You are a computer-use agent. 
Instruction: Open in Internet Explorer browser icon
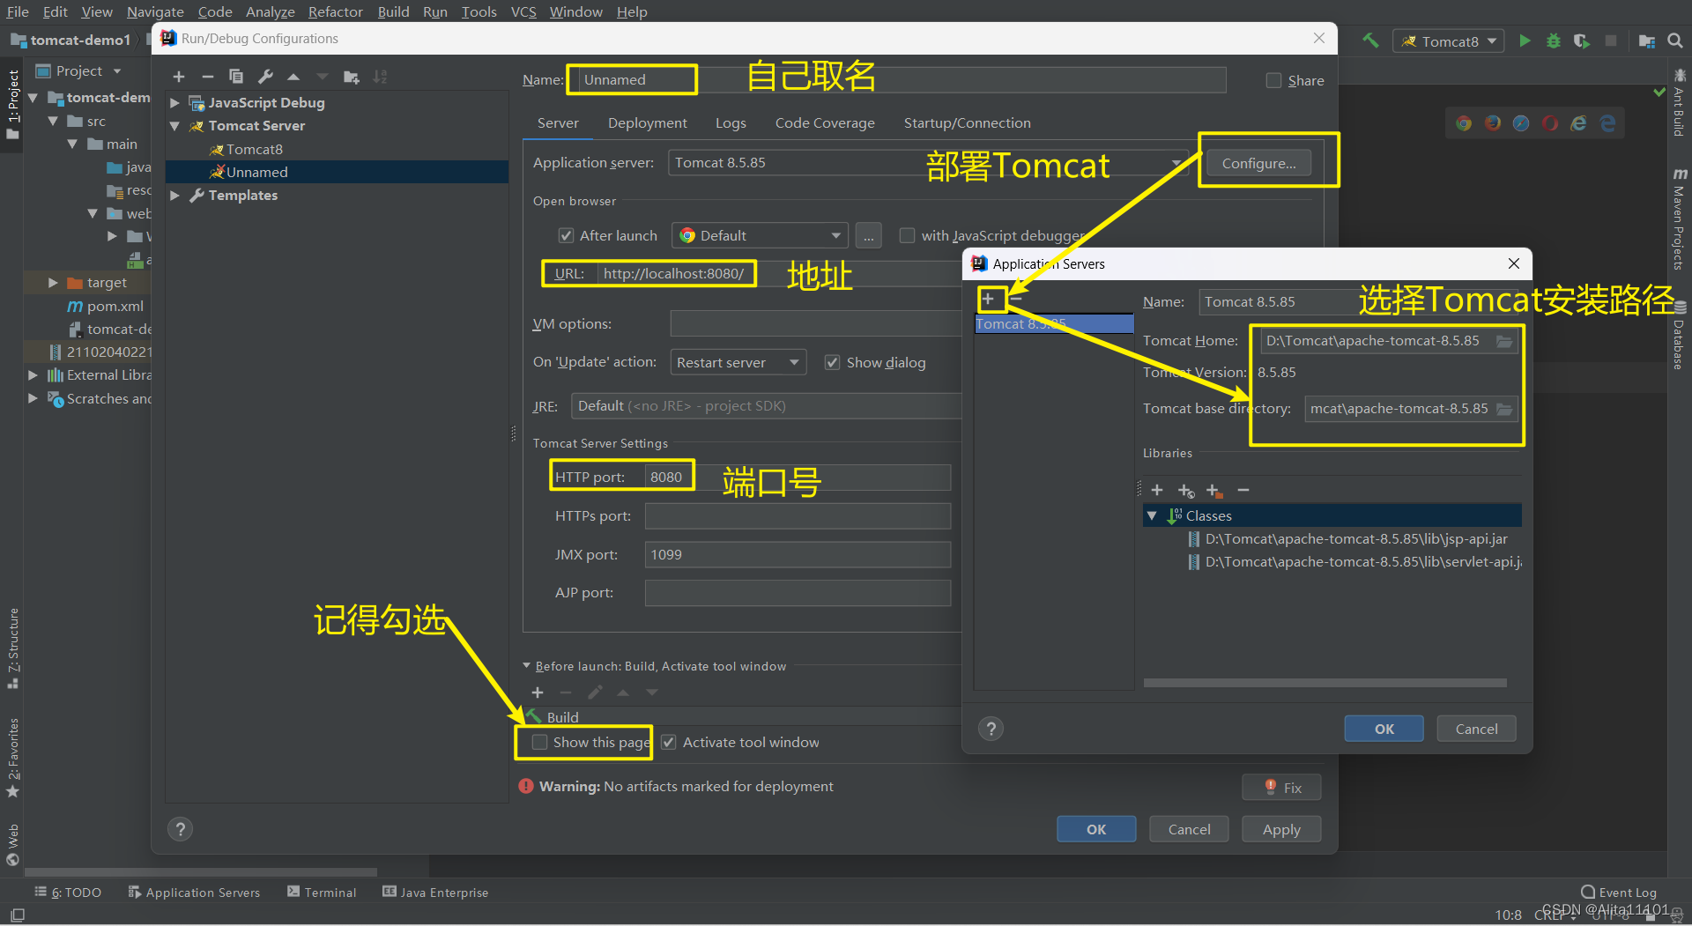pyautogui.click(x=1579, y=123)
